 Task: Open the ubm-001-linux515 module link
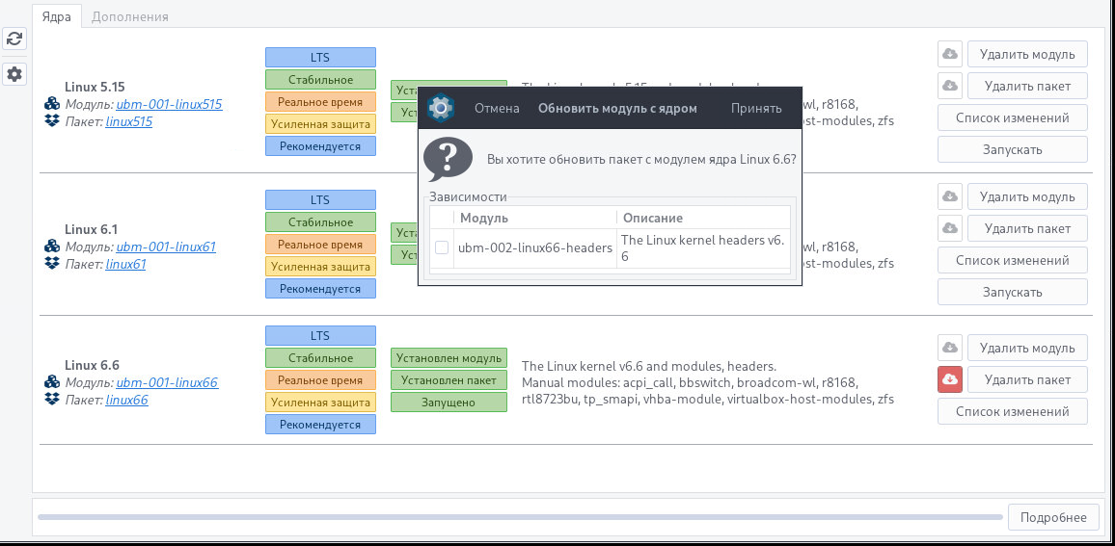click(169, 104)
